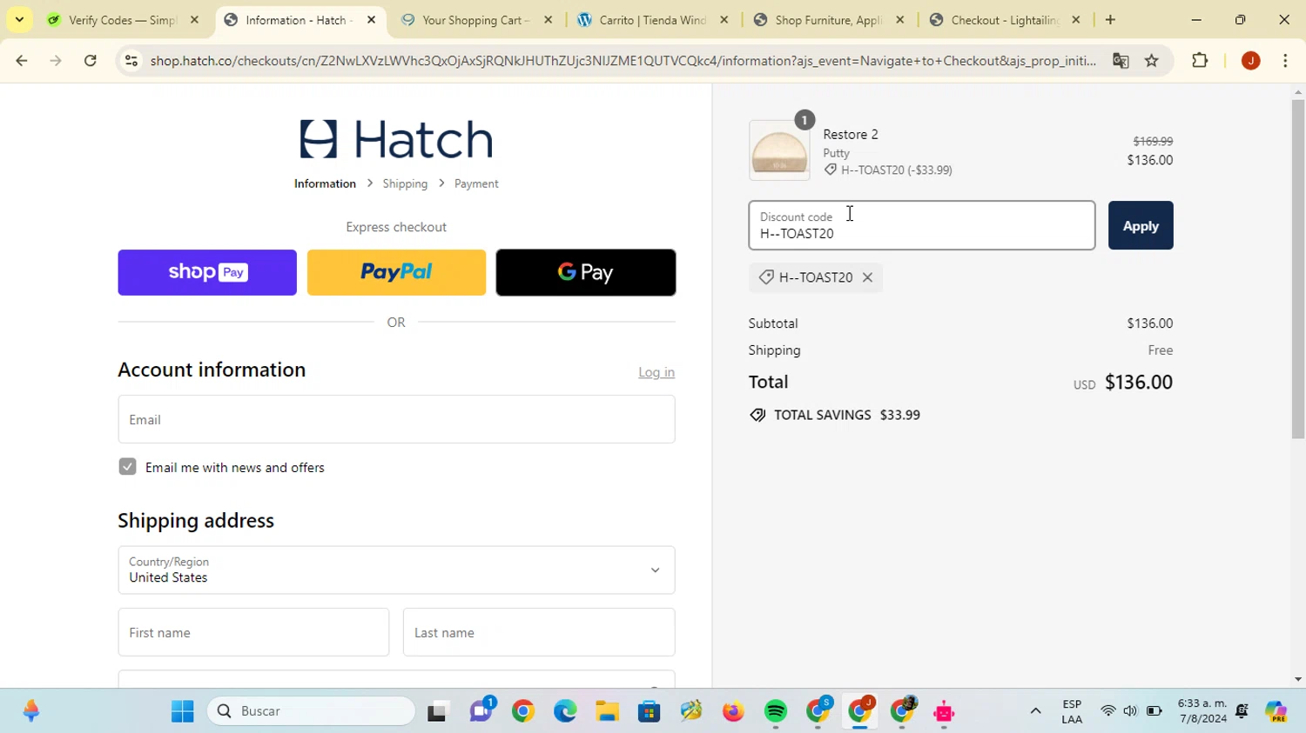Remove the H--TOAST20 discount tag
This screenshot has height=733, width=1306.
pyautogui.click(x=867, y=277)
